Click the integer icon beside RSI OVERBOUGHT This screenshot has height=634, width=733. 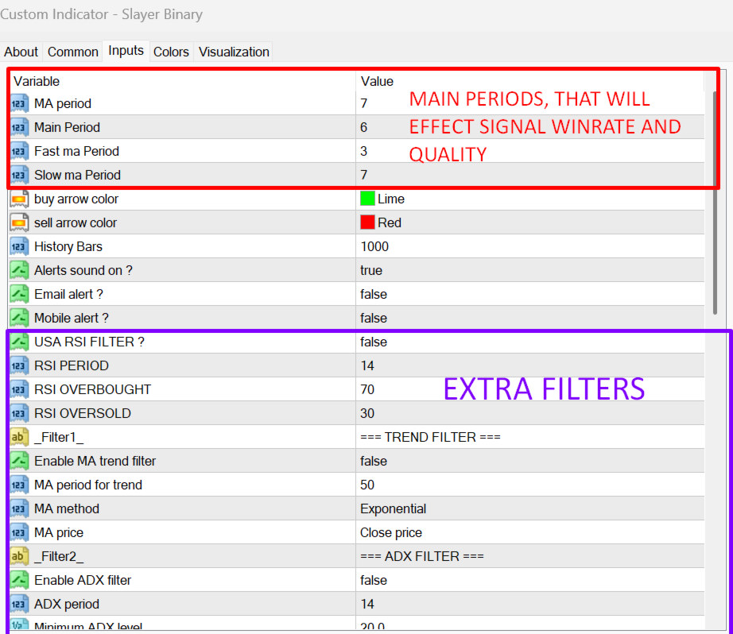click(x=19, y=389)
